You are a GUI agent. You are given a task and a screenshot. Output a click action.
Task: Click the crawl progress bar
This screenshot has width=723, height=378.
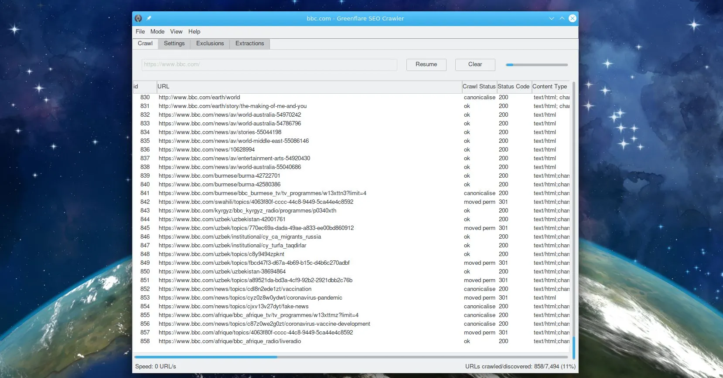537,65
